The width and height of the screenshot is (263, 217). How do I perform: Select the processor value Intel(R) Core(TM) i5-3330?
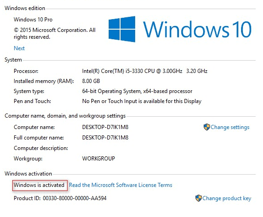(x=145, y=71)
